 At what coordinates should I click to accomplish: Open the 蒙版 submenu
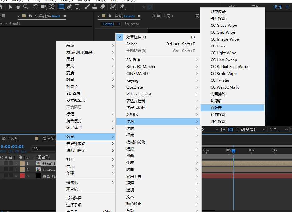click(x=86, y=46)
